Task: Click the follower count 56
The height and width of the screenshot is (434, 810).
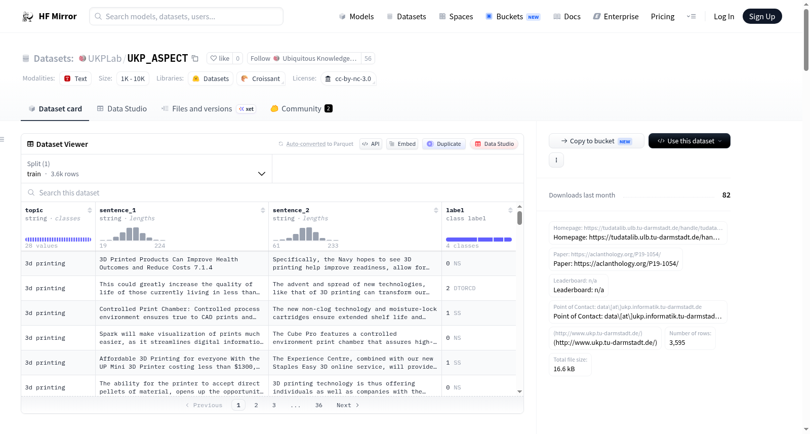Action: [368, 58]
